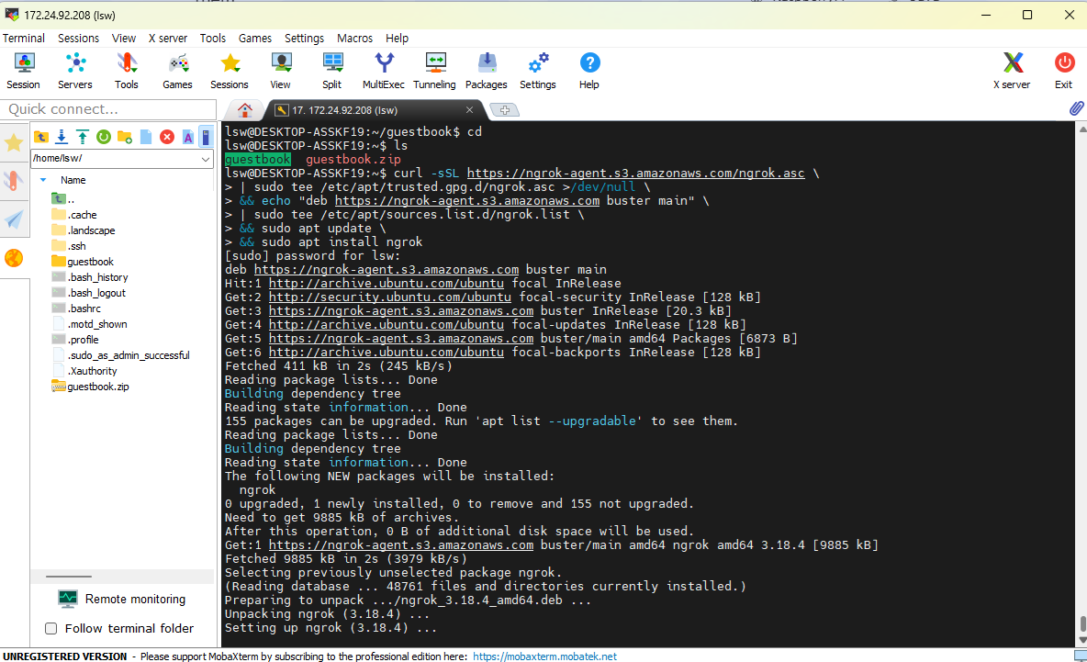Click the terminal vertical scrollbar thumb
1087x662 pixels.
(1082, 623)
